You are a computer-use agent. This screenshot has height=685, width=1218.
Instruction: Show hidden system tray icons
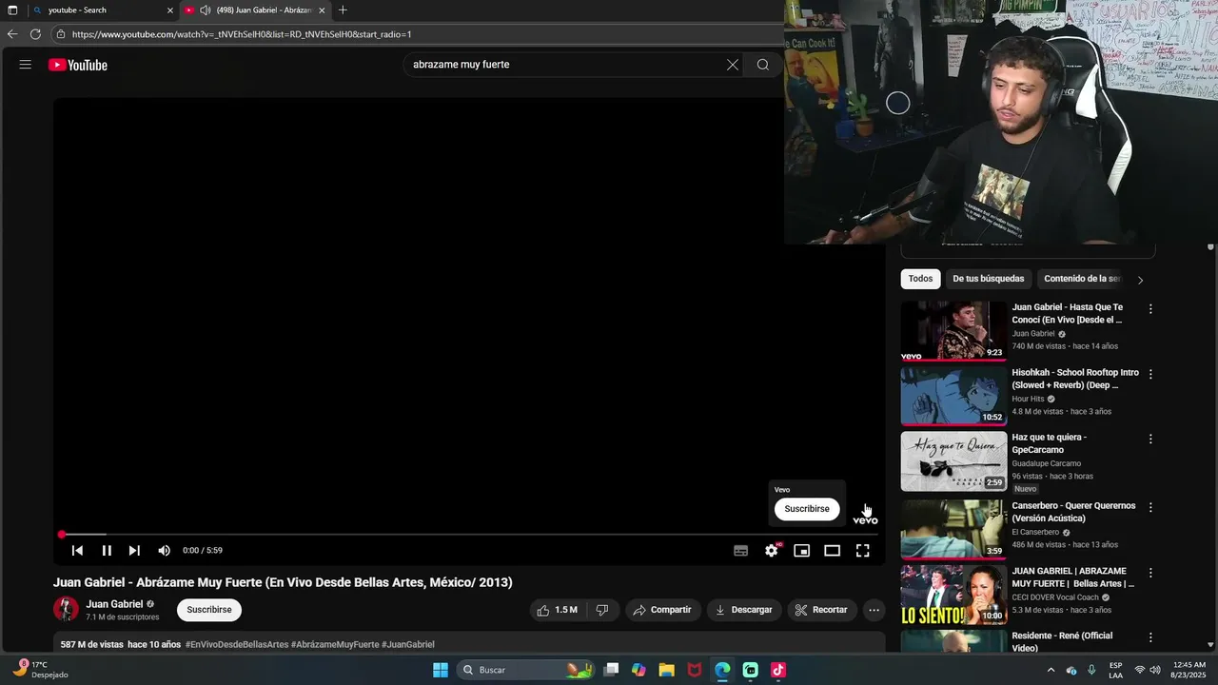(x=1051, y=670)
